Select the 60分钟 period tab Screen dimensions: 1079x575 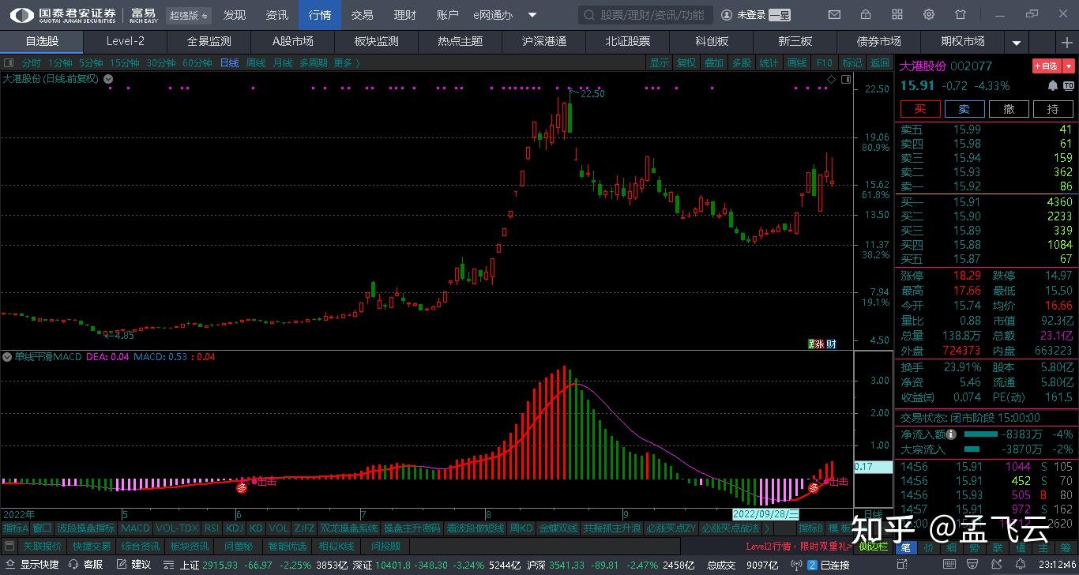point(197,63)
